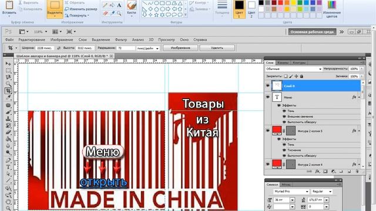Click the Ширина width input field

point(45,48)
